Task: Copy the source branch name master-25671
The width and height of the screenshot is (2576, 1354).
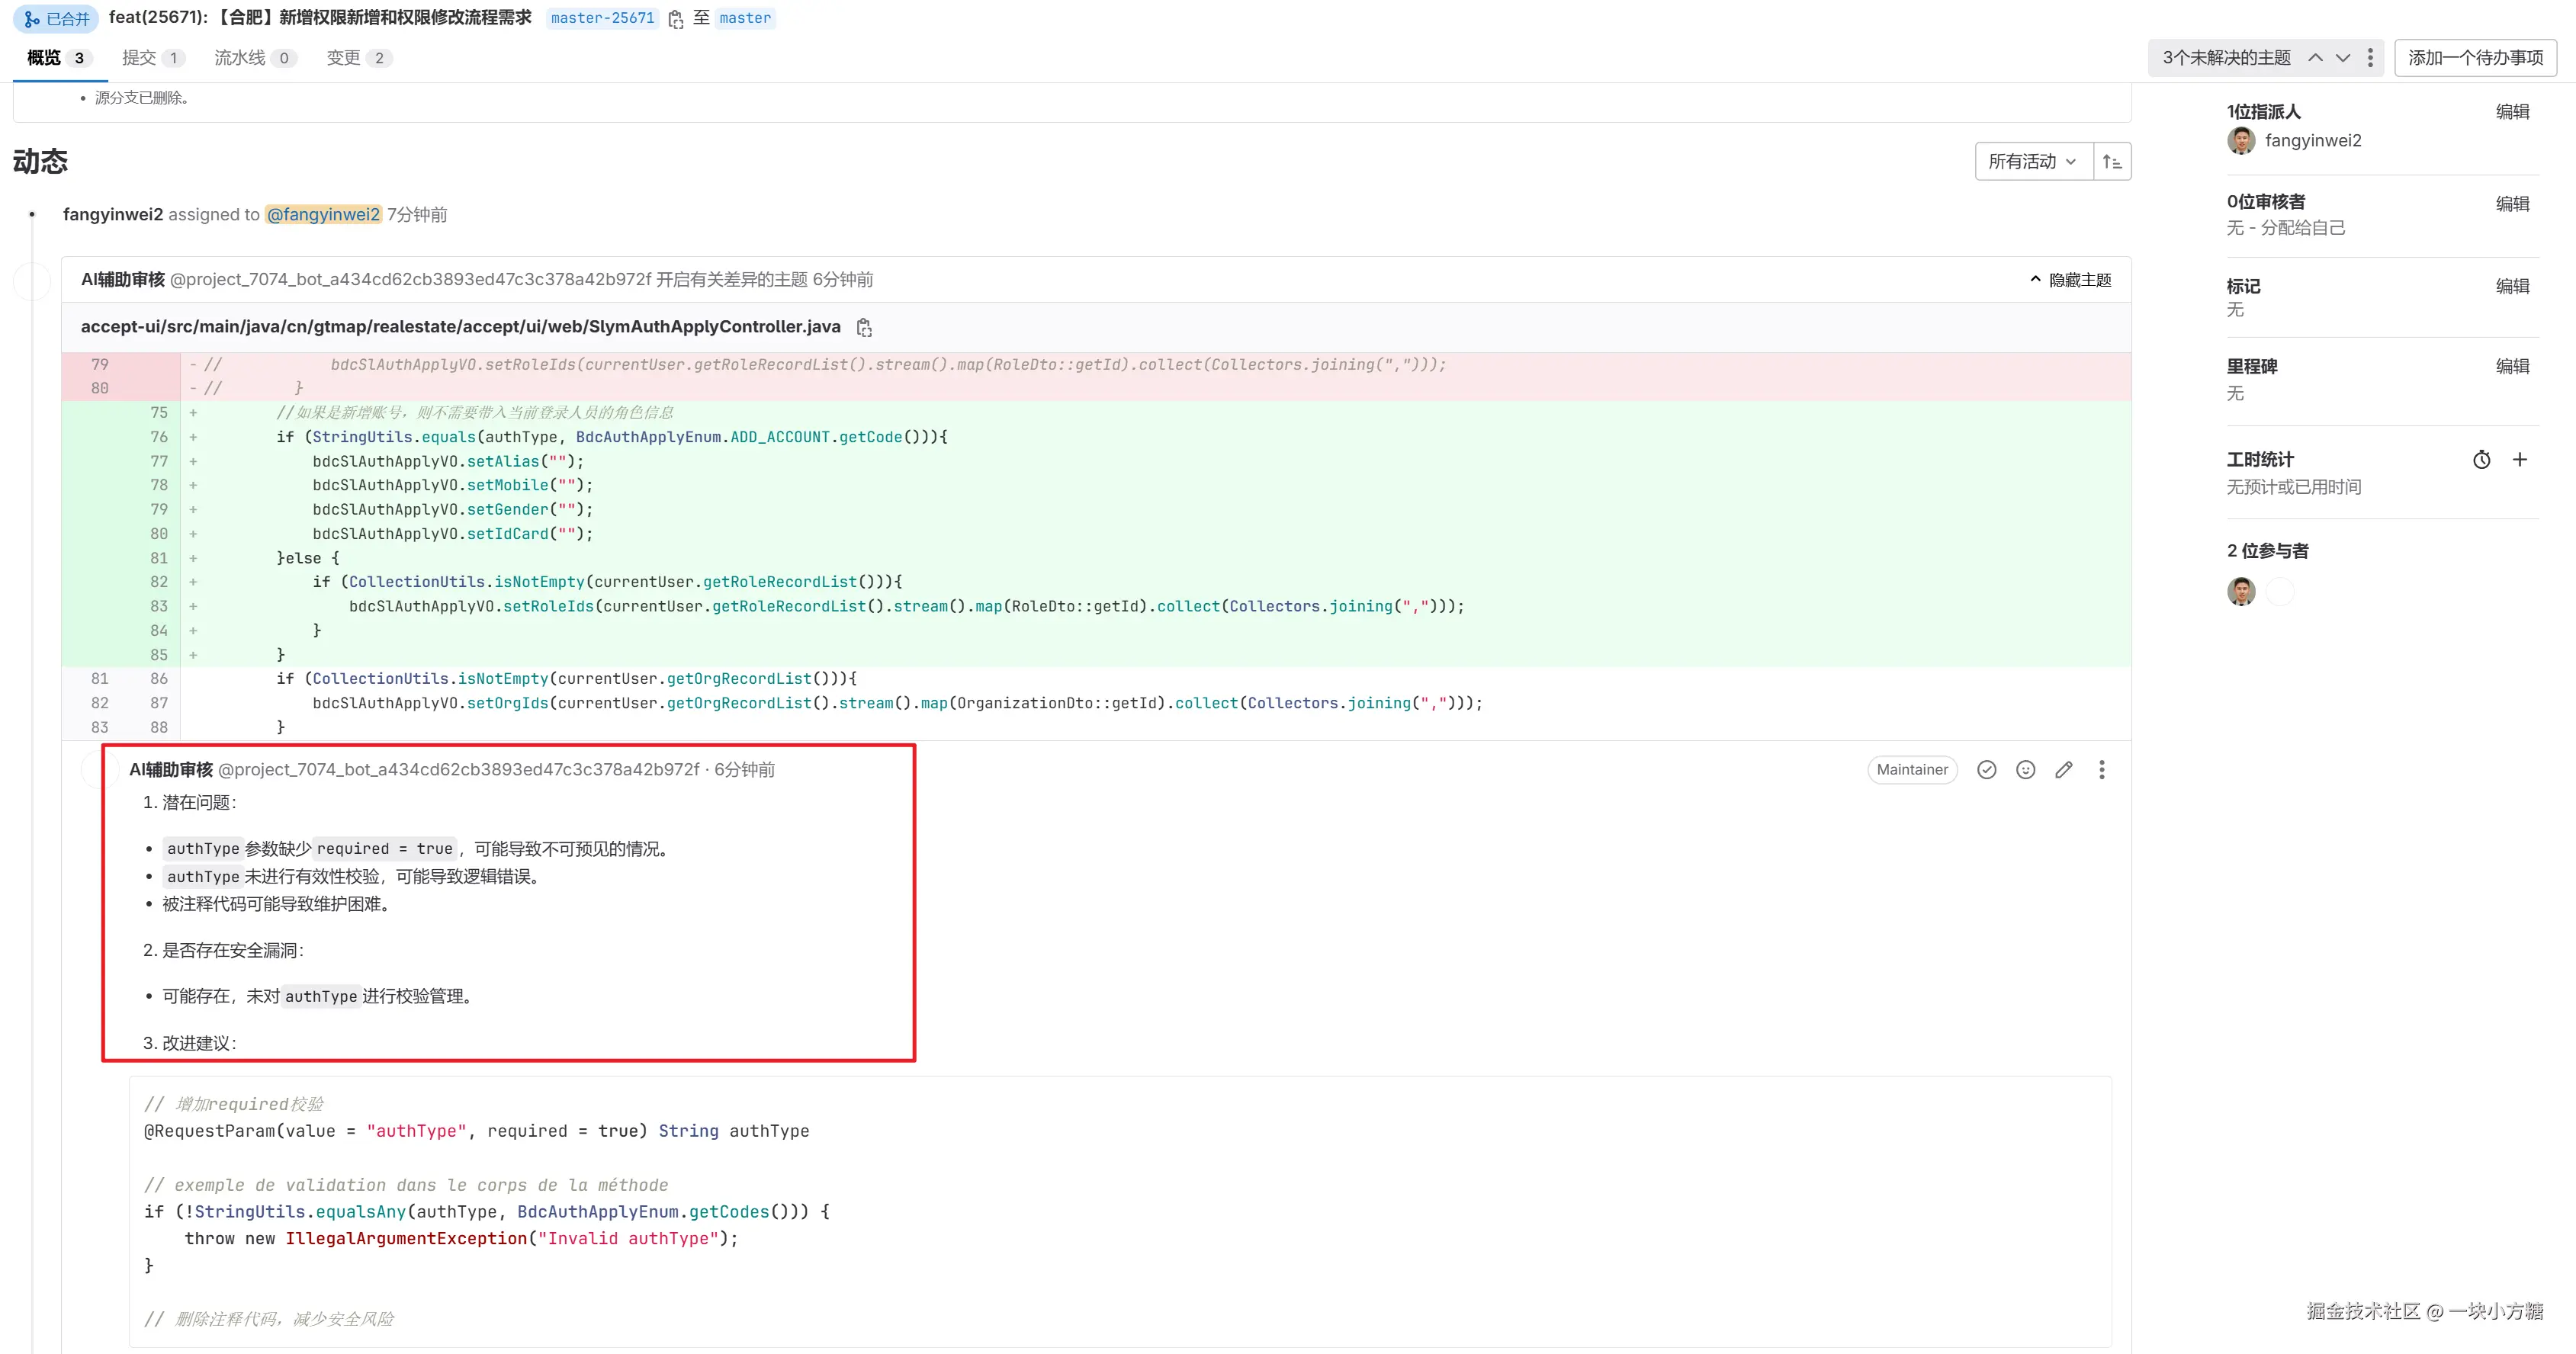Action: (x=676, y=19)
